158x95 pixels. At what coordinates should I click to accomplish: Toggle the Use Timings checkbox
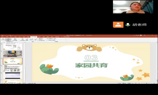(x=38, y=39)
